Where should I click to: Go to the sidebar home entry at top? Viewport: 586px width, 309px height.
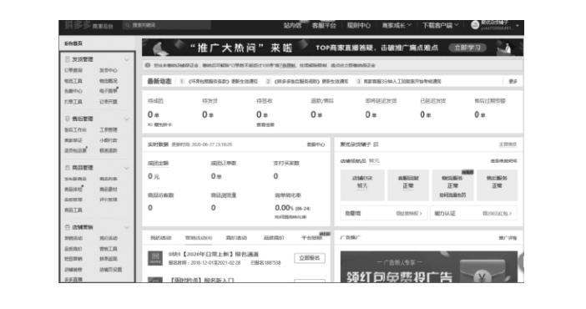[73, 43]
